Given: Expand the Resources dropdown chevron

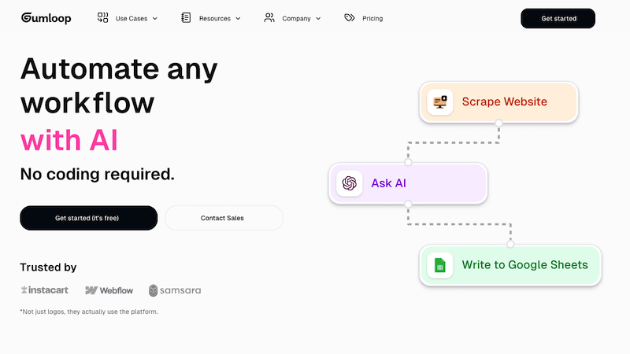Looking at the screenshot, I should click(238, 18).
